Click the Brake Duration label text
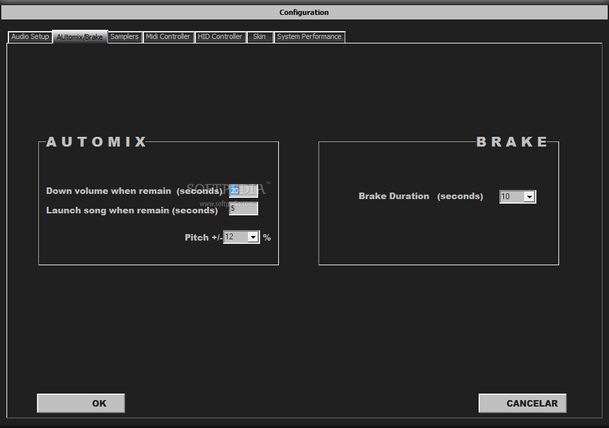Image resolution: width=609 pixels, height=428 pixels. point(421,196)
